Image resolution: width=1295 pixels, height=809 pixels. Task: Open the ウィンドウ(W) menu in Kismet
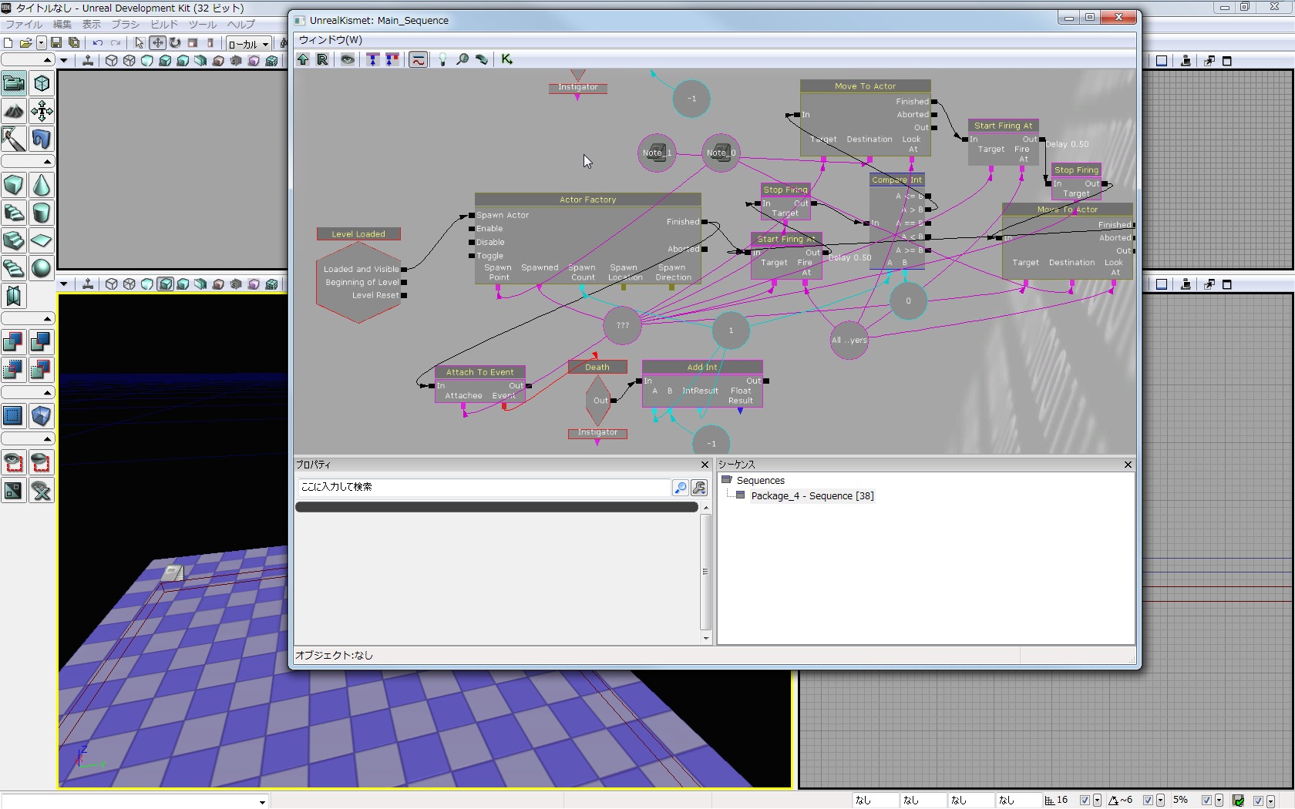[330, 40]
